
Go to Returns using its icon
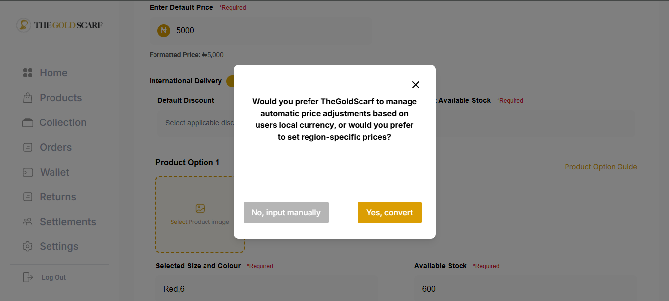28,197
